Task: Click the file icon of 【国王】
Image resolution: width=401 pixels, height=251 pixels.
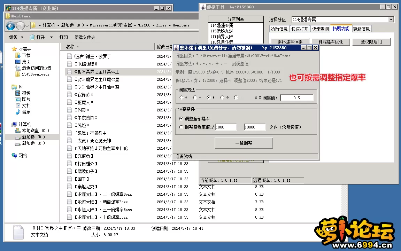Action: tap(69, 179)
